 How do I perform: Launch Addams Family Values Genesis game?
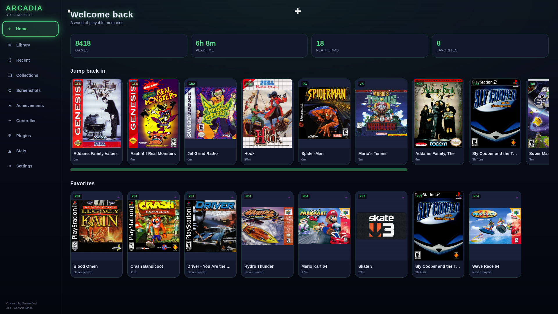(x=96, y=122)
